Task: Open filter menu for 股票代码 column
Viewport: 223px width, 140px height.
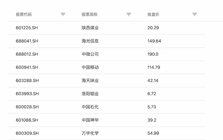Action: pos(63,15)
